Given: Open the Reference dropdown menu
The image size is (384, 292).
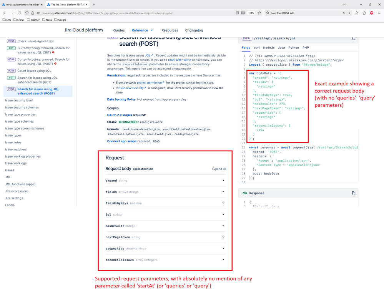Looking at the screenshot, I should [142, 30].
